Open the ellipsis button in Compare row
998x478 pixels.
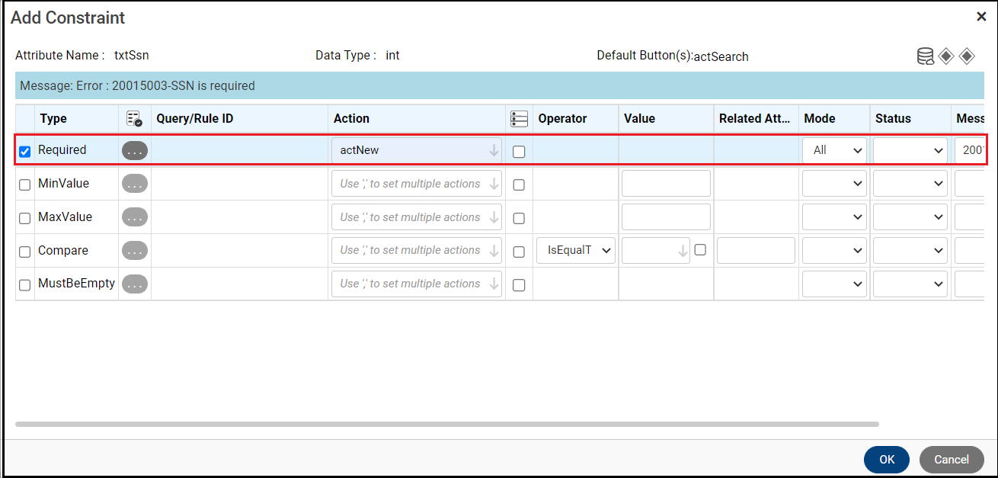point(135,250)
